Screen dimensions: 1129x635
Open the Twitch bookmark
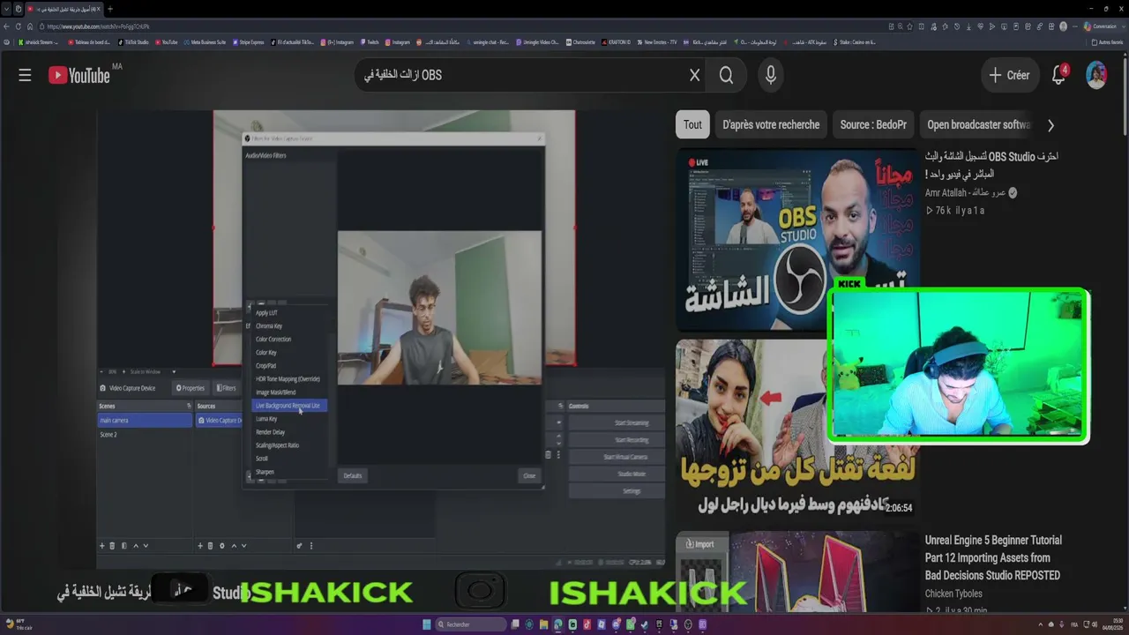coord(370,42)
